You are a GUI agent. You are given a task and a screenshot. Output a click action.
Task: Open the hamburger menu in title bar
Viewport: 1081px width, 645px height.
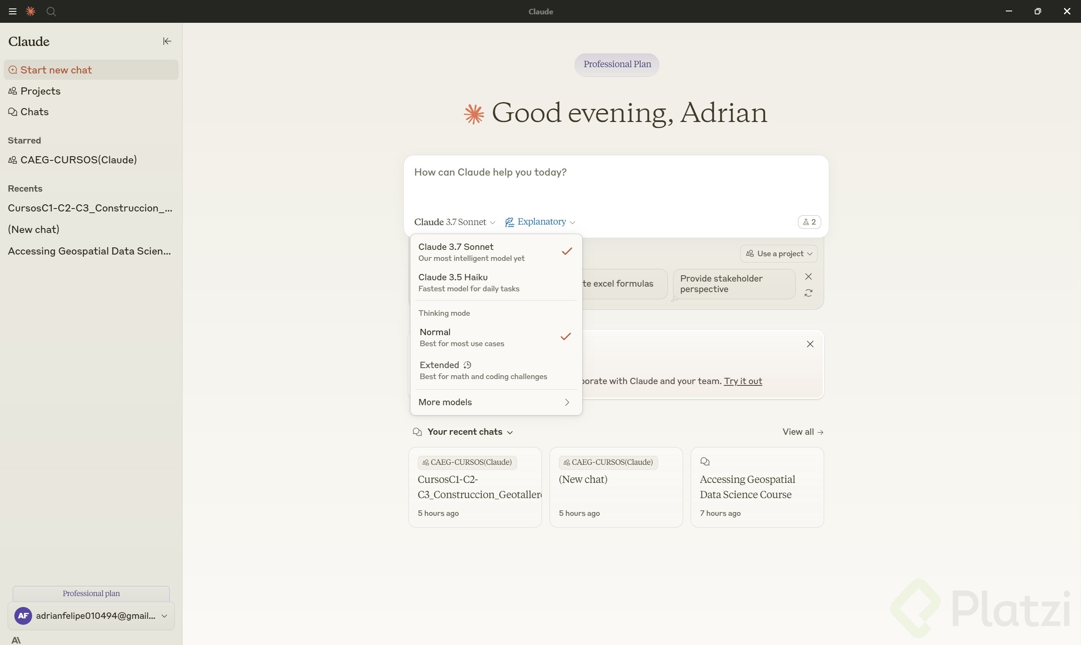pos(13,11)
